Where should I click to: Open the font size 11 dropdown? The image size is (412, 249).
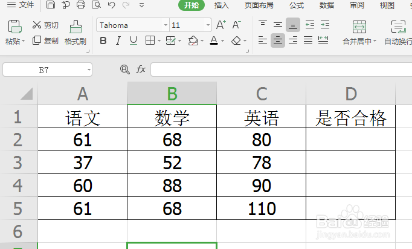[208, 25]
